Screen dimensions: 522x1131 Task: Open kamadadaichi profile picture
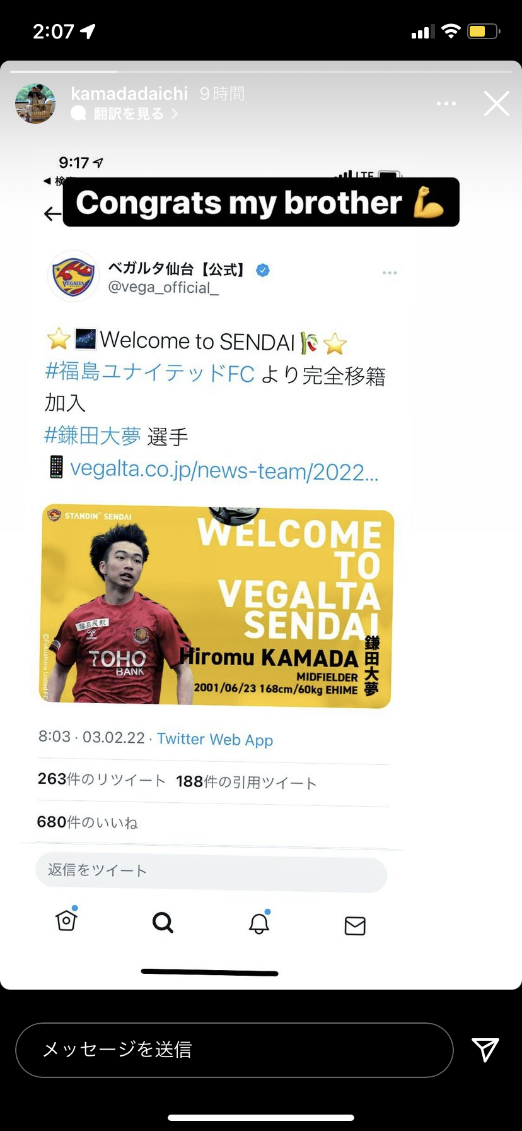pos(35,104)
